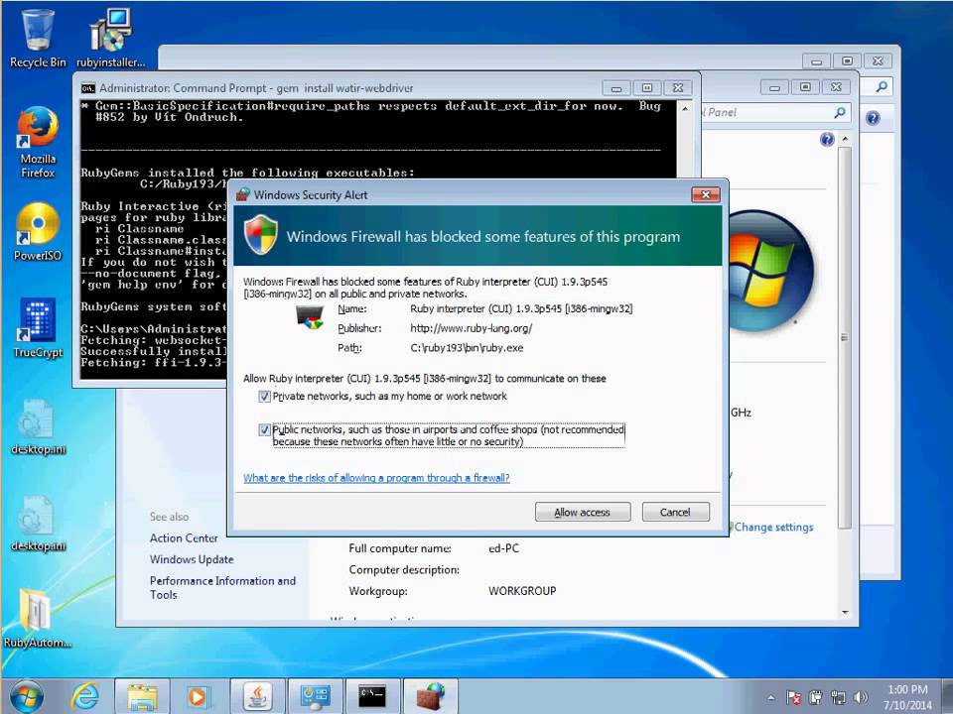Click the ed-PC computer name text

504,548
